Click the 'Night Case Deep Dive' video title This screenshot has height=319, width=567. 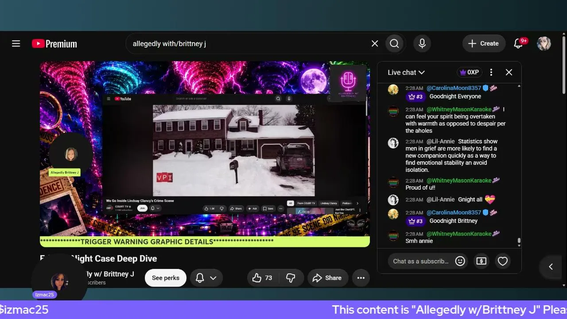(x=99, y=258)
